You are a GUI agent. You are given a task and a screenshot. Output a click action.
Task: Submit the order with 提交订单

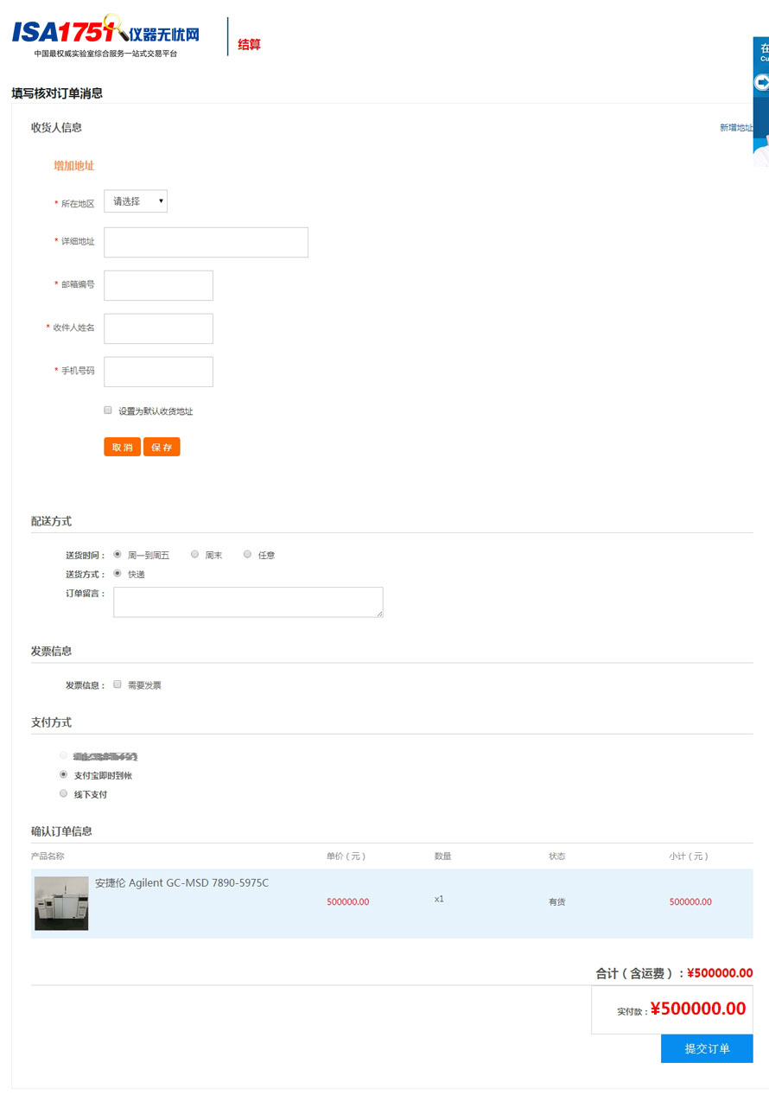[707, 1048]
